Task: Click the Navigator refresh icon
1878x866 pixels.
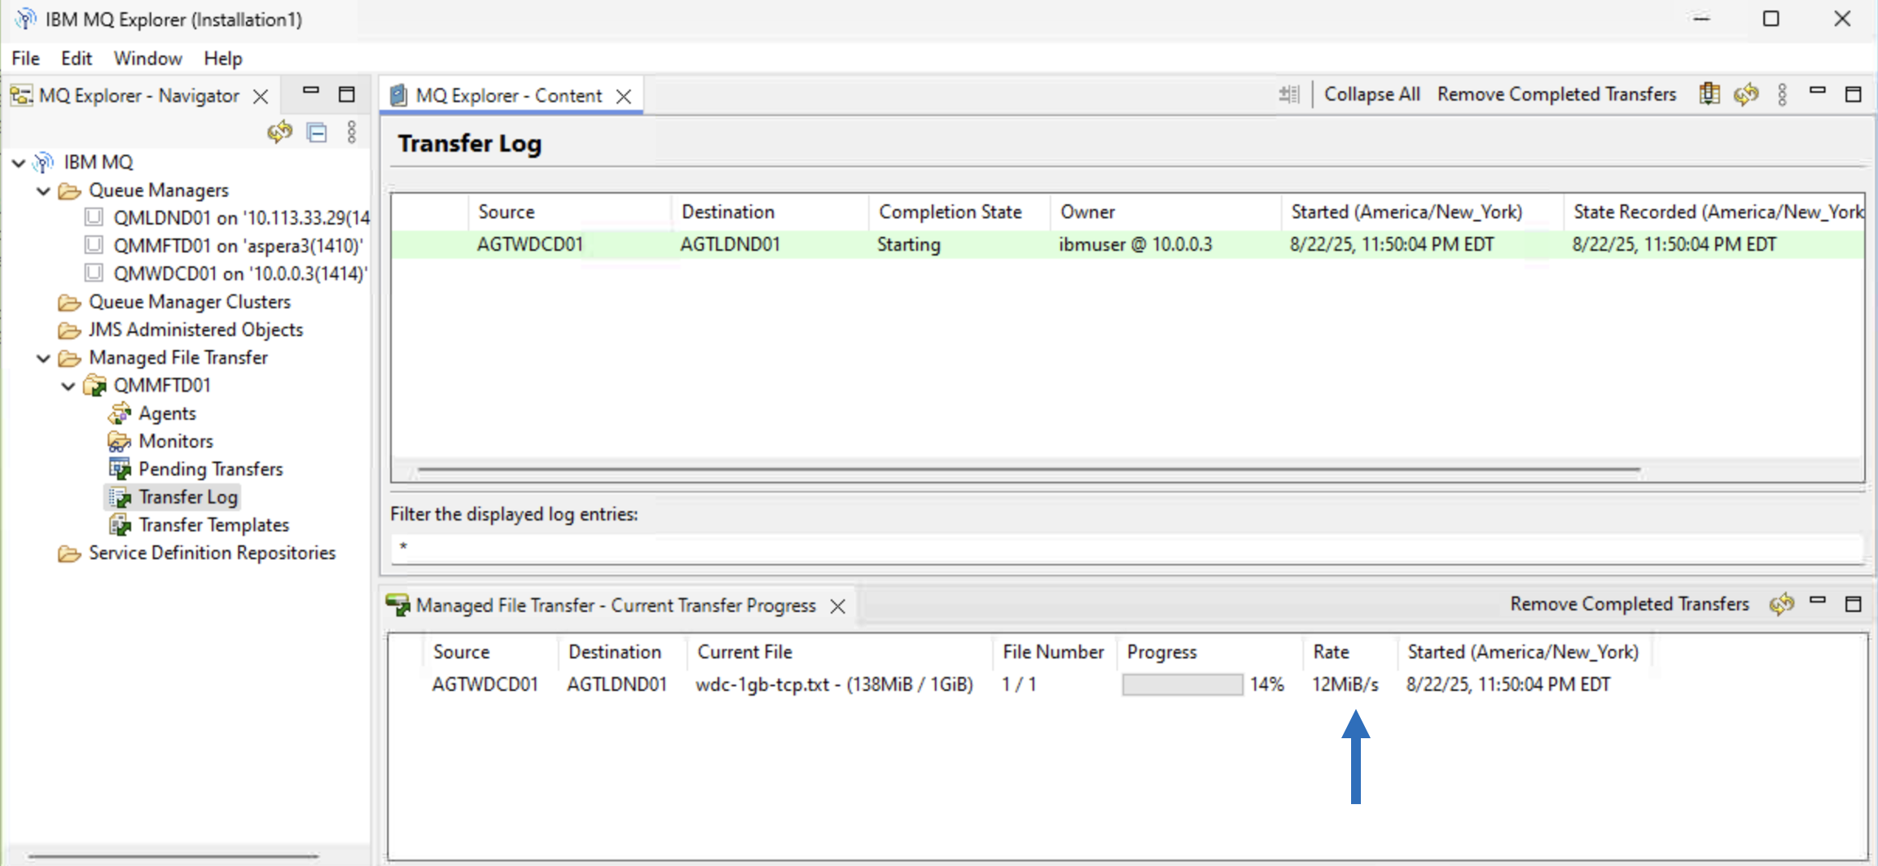Action: pos(279,132)
